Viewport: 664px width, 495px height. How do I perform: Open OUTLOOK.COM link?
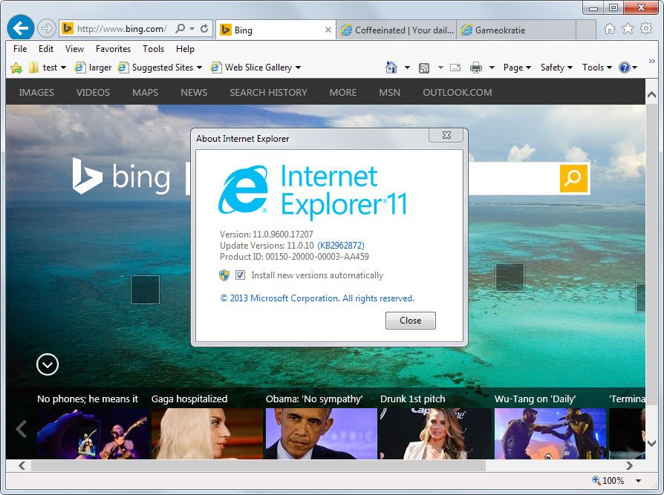coord(458,92)
